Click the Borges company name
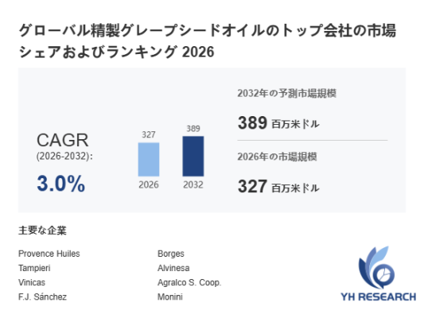Image resolution: width=424 pixels, height=318 pixels. pyautogui.click(x=170, y=254)
